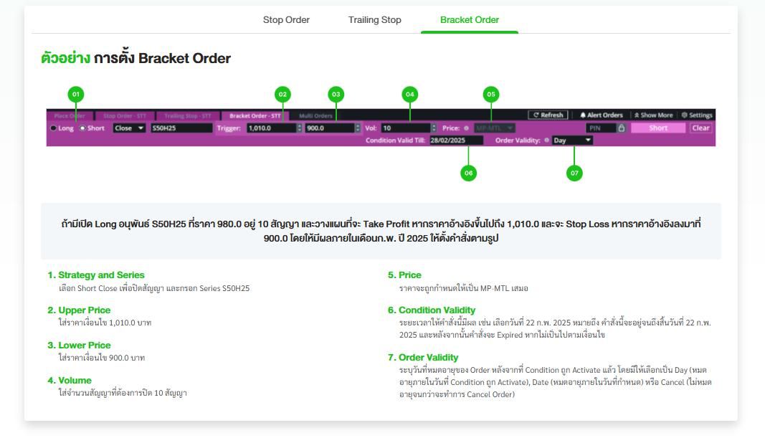Screen dimensions: 765x438
Task: Click the '2. Upper Price' heading
Action: tap(79, 310)
